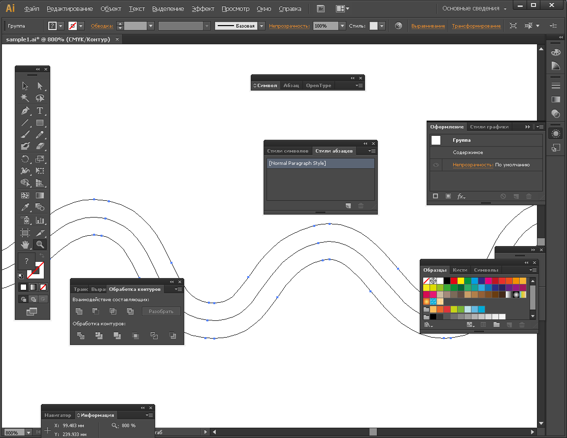Click the fill and stroke indicator in toolbox

[x=31, y=265]
